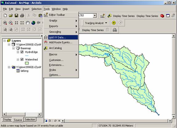
Task: Click the Fixed Zoom In arrows icon
Action: 17,23
